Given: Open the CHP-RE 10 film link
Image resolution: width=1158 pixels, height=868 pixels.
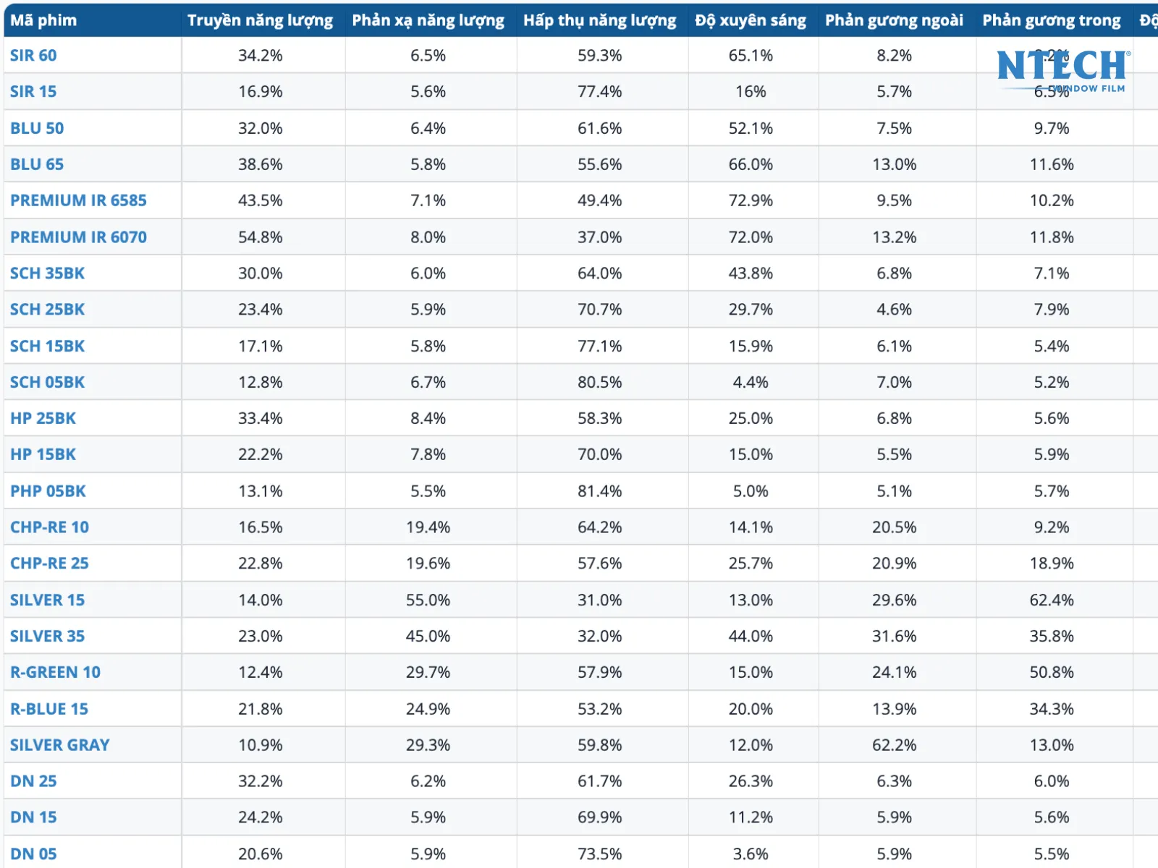Looking at the screenshot, I should pyautogui.click(x=49, y=527).
